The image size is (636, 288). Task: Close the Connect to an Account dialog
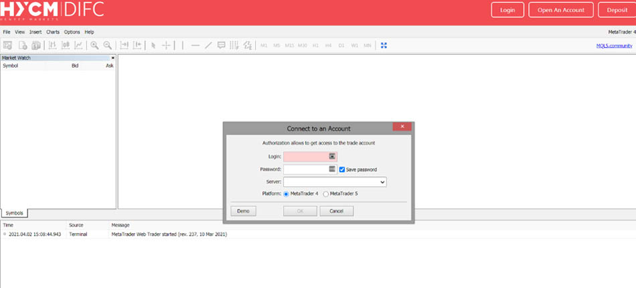(x=402, y=127)
